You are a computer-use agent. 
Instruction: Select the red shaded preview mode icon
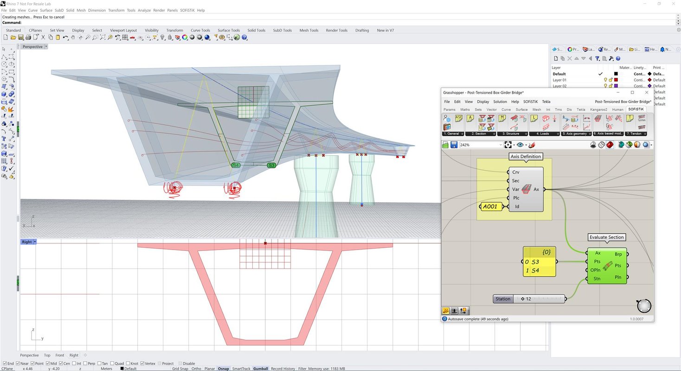click(x=610, y=145)
